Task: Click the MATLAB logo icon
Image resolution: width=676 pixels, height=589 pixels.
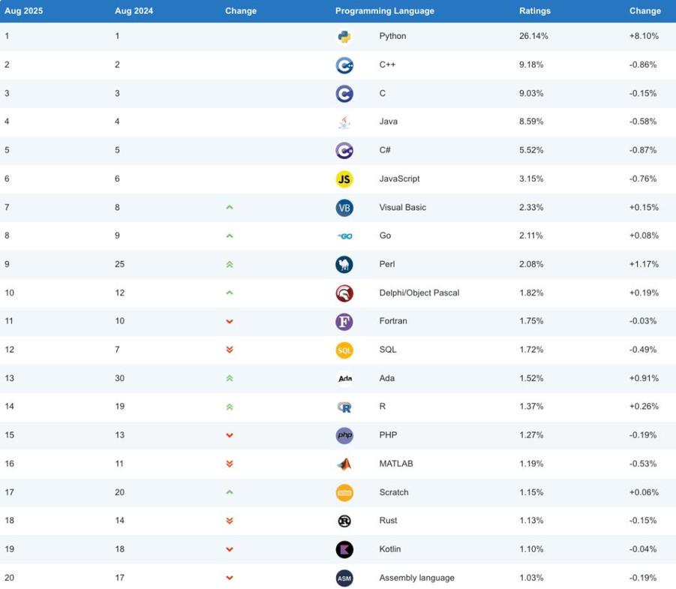Action: pyautogui.click(x=344, y=464)
